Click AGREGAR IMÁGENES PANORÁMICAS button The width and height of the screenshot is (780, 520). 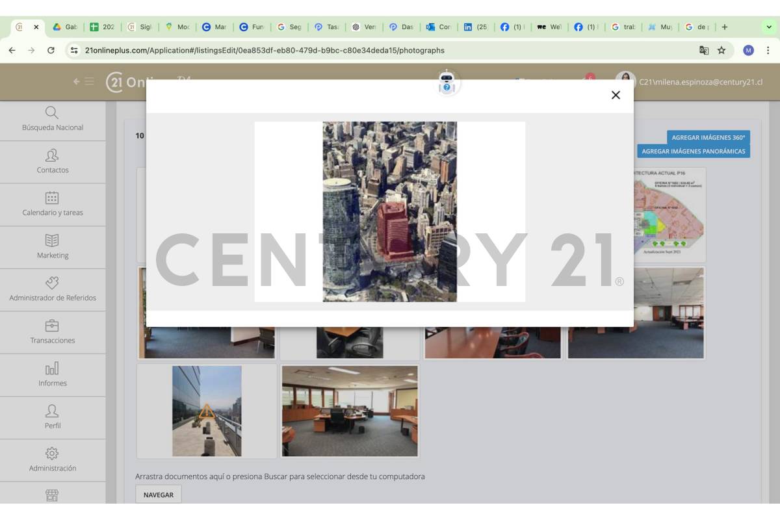(693, 151)
